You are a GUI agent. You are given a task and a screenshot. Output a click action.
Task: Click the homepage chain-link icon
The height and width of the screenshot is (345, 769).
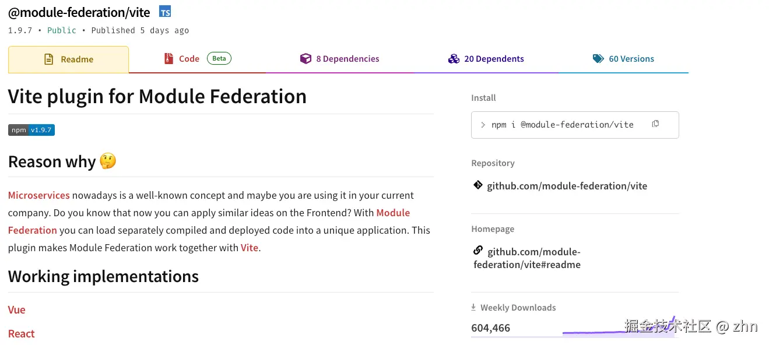coord(478,251)
